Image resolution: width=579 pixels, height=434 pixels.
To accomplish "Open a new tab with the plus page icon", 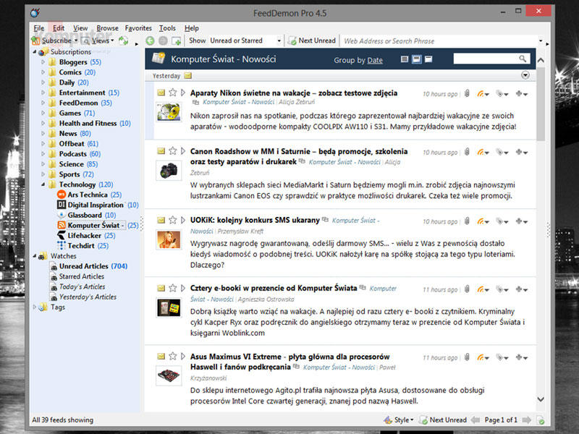I will coord(177,41).
